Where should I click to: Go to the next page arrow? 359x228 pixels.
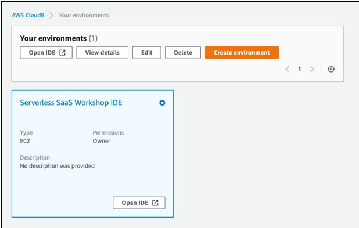(311, 69)
